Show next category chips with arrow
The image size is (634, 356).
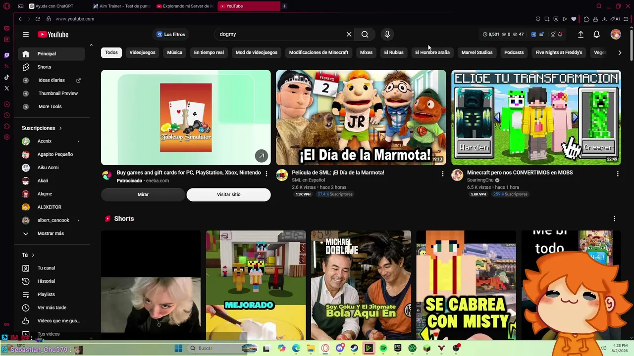pyautogui.click(x=620, y=52)
